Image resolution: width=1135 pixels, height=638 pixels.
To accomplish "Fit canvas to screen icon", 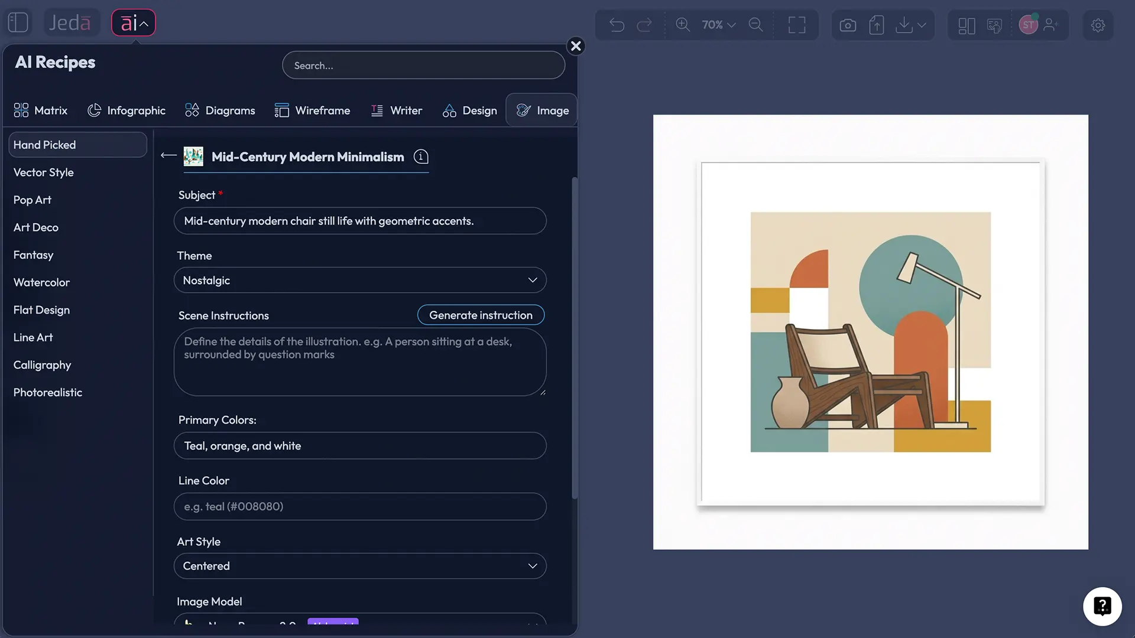I will (x=797, y=25).
